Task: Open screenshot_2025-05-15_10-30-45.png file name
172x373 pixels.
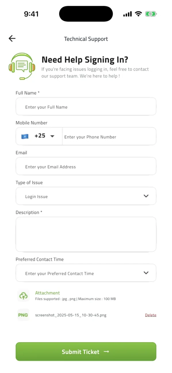Action: pos(71,315)
